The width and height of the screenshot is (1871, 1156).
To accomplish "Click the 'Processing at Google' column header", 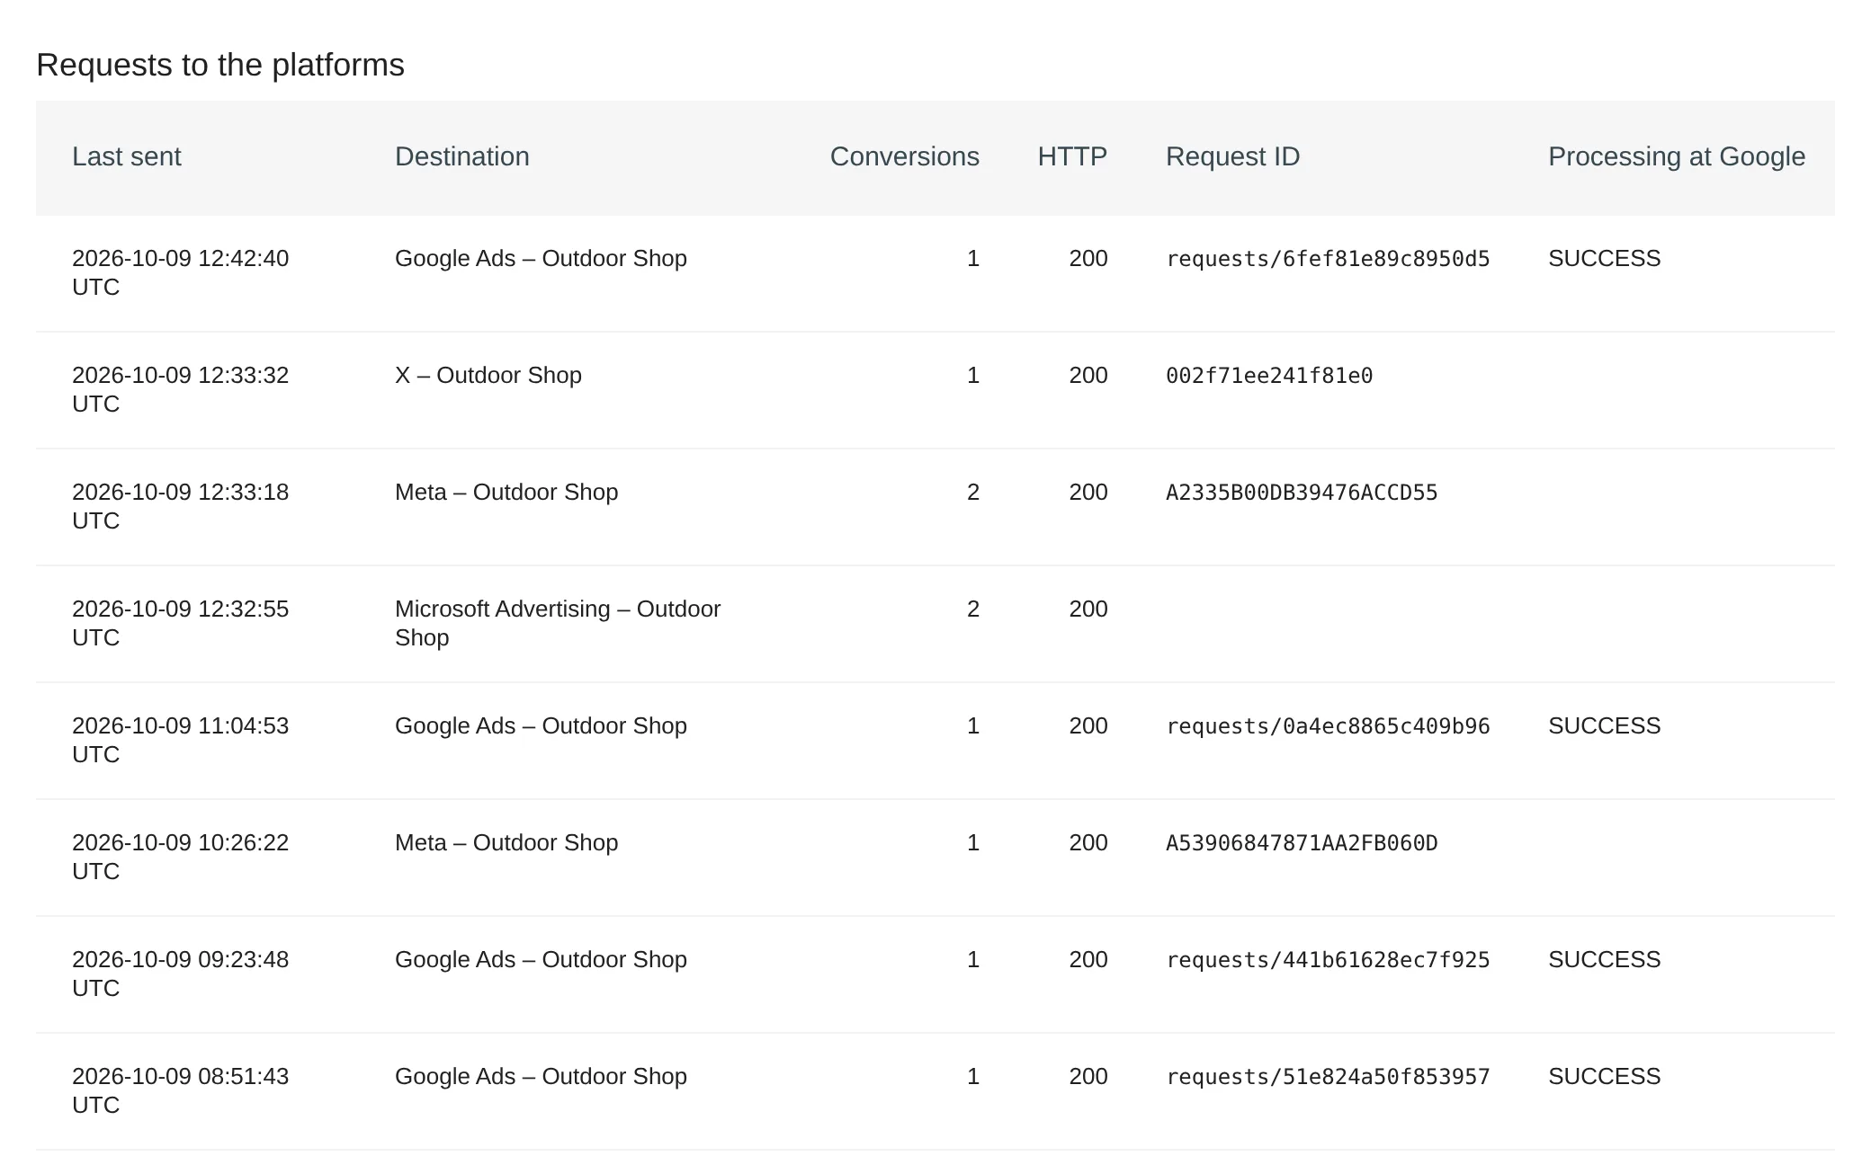I will coord(1677,156).
